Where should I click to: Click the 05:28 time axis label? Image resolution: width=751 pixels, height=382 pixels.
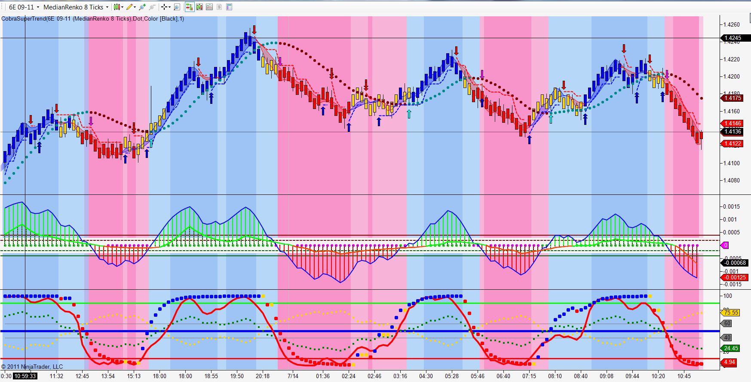452,376
